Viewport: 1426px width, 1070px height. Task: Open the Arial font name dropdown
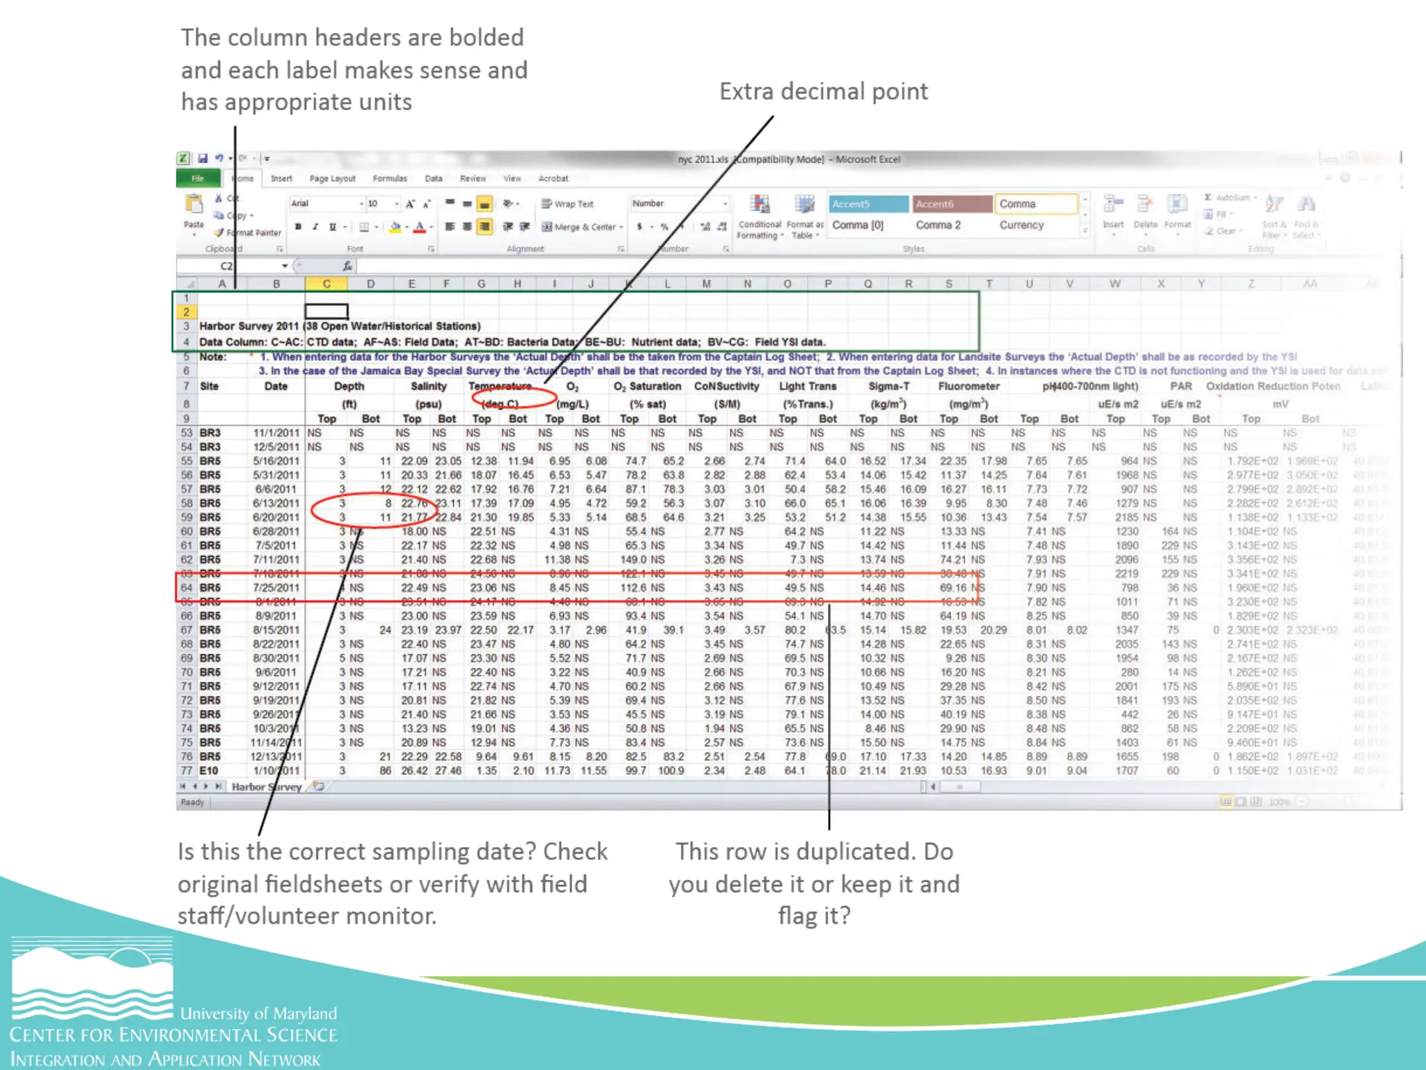pos(361,204)
